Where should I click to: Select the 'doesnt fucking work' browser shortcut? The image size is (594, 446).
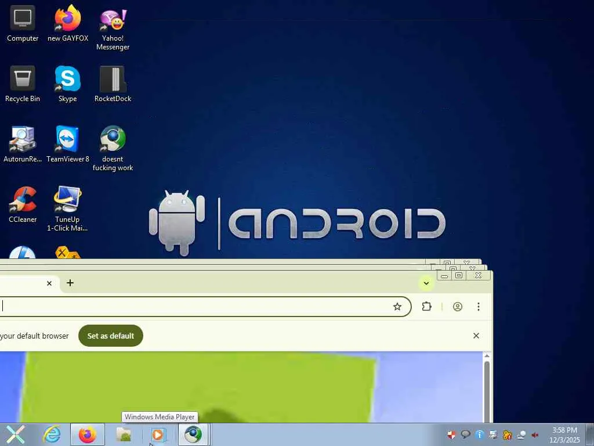pyautogui.click(x=113, y=149)
